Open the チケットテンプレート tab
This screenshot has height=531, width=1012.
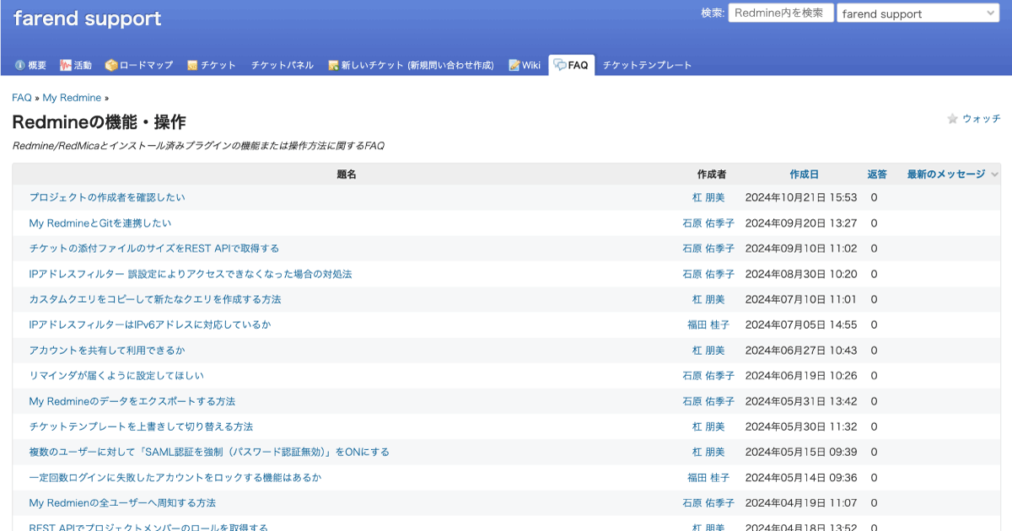point(647,65)
